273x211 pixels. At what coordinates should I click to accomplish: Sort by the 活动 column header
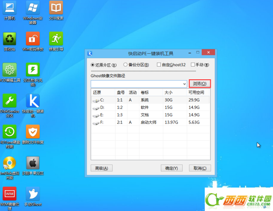133,92
